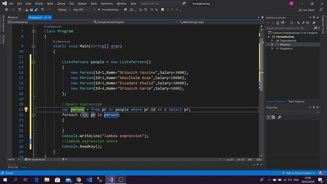Click the lightbulb quick actions icon on line 21
Screen dimensions: 327x184
pos(26,109)
